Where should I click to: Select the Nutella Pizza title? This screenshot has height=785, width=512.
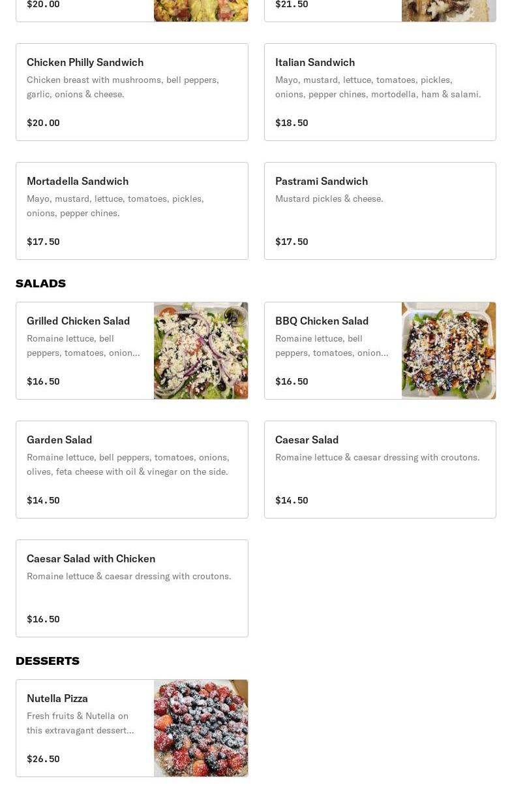click(x=57, y=698)
